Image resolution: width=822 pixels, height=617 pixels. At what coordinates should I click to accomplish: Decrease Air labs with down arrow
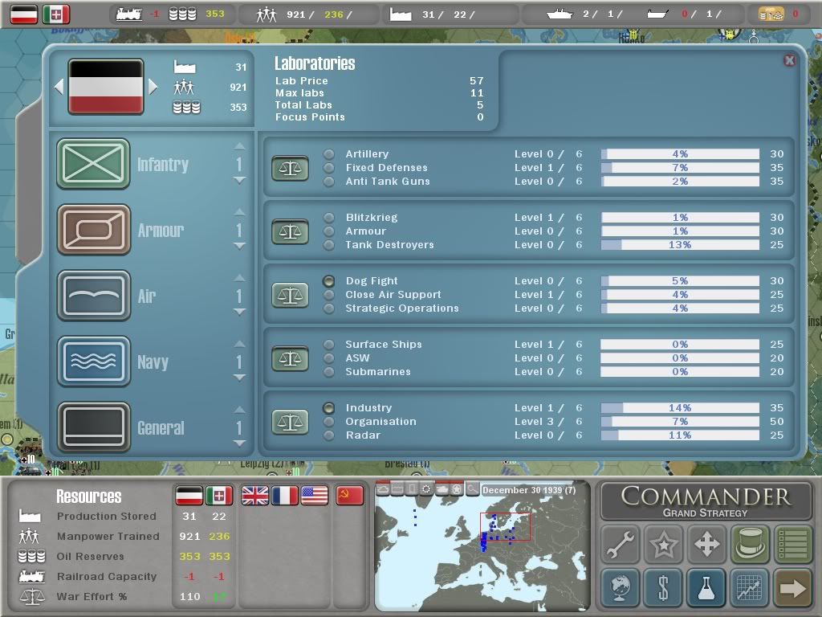point(239,313)
